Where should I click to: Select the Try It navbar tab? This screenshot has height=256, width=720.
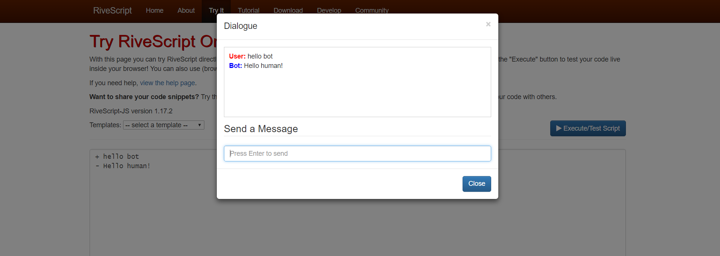tap(216, 11)
